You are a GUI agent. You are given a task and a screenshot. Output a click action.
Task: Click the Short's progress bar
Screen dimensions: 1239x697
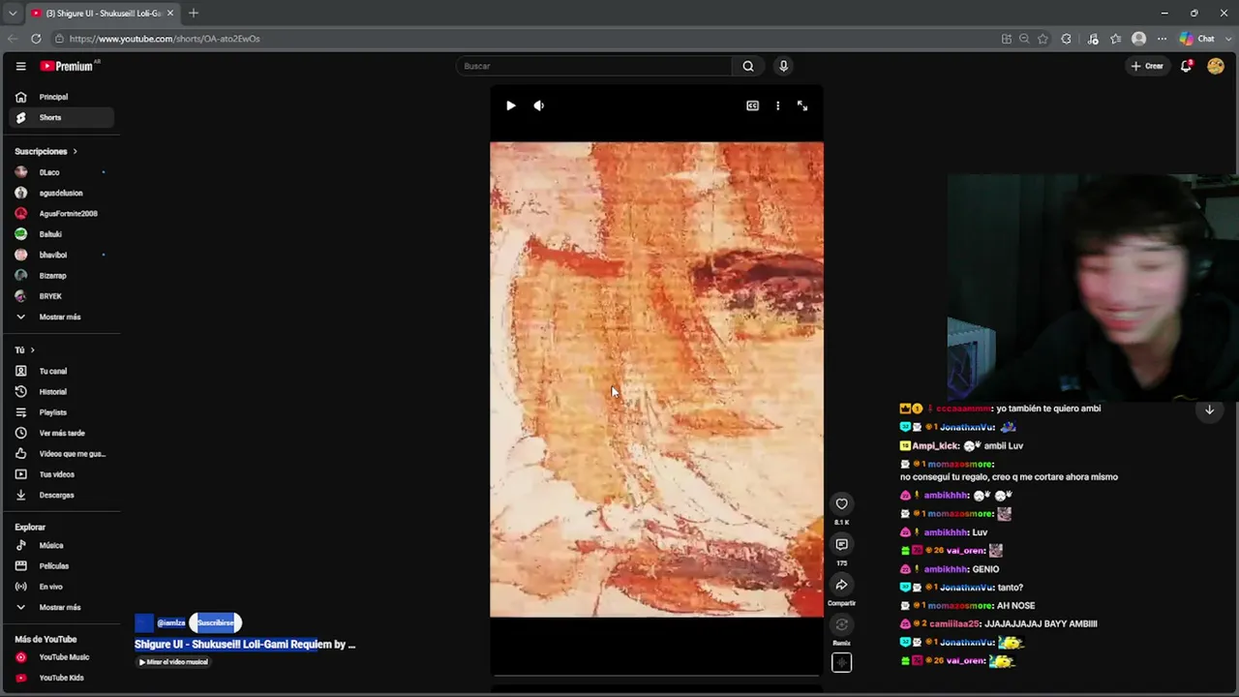(x=657, y=675)
